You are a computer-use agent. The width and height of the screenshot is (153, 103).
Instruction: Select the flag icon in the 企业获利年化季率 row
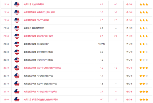coord(17,60)
